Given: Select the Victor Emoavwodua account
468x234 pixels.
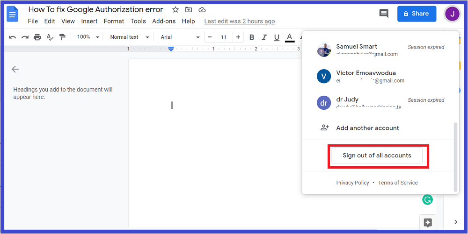Looking at the screenshot, I should [x=380, y=77].
